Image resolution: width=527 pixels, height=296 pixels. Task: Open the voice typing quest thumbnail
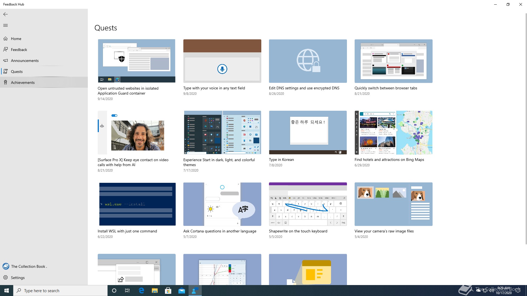(222, 61)
